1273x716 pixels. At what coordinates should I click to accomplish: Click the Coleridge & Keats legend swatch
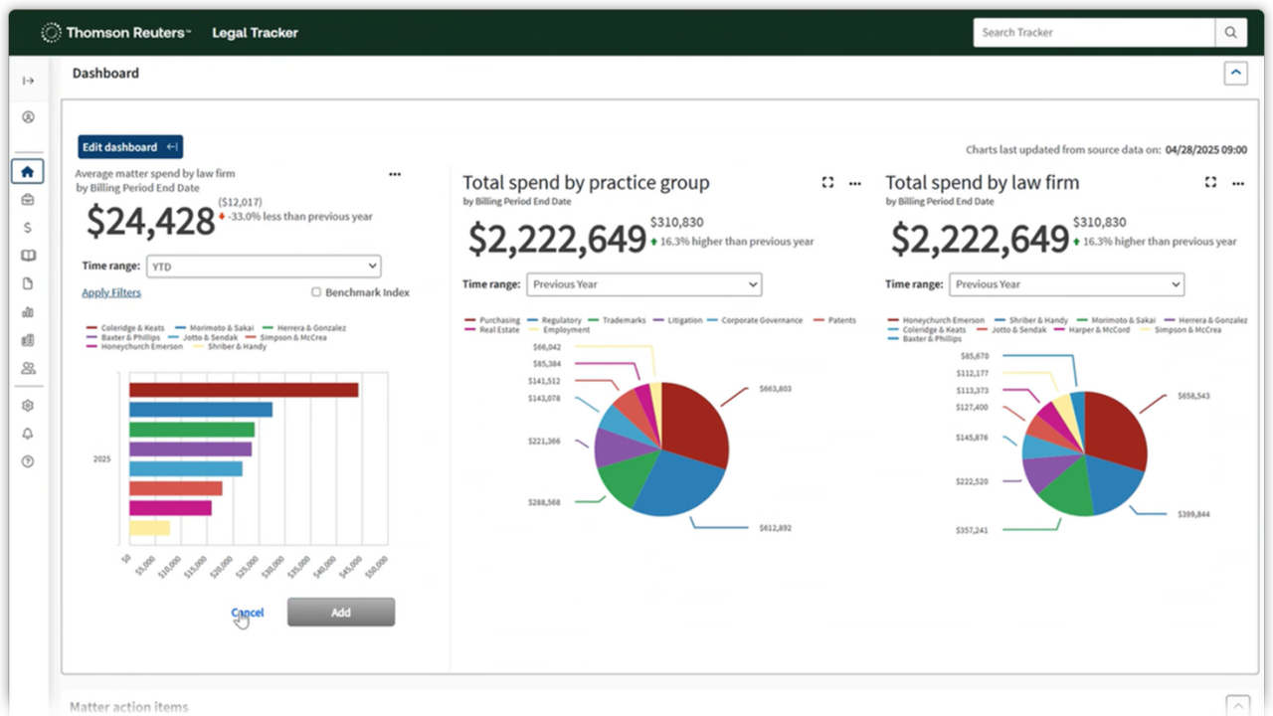coord(91,327)
